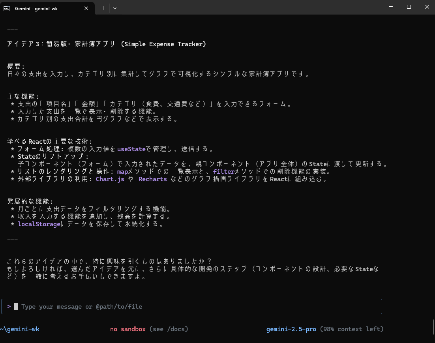435x343 pixels.
Task: Minimize the terminal window
Action: coord(390,7)
